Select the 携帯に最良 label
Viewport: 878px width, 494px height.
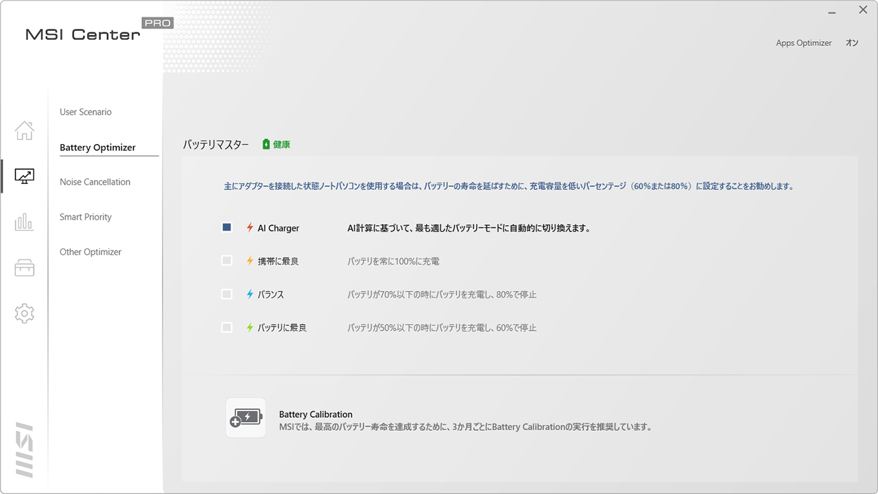point(278,261)
